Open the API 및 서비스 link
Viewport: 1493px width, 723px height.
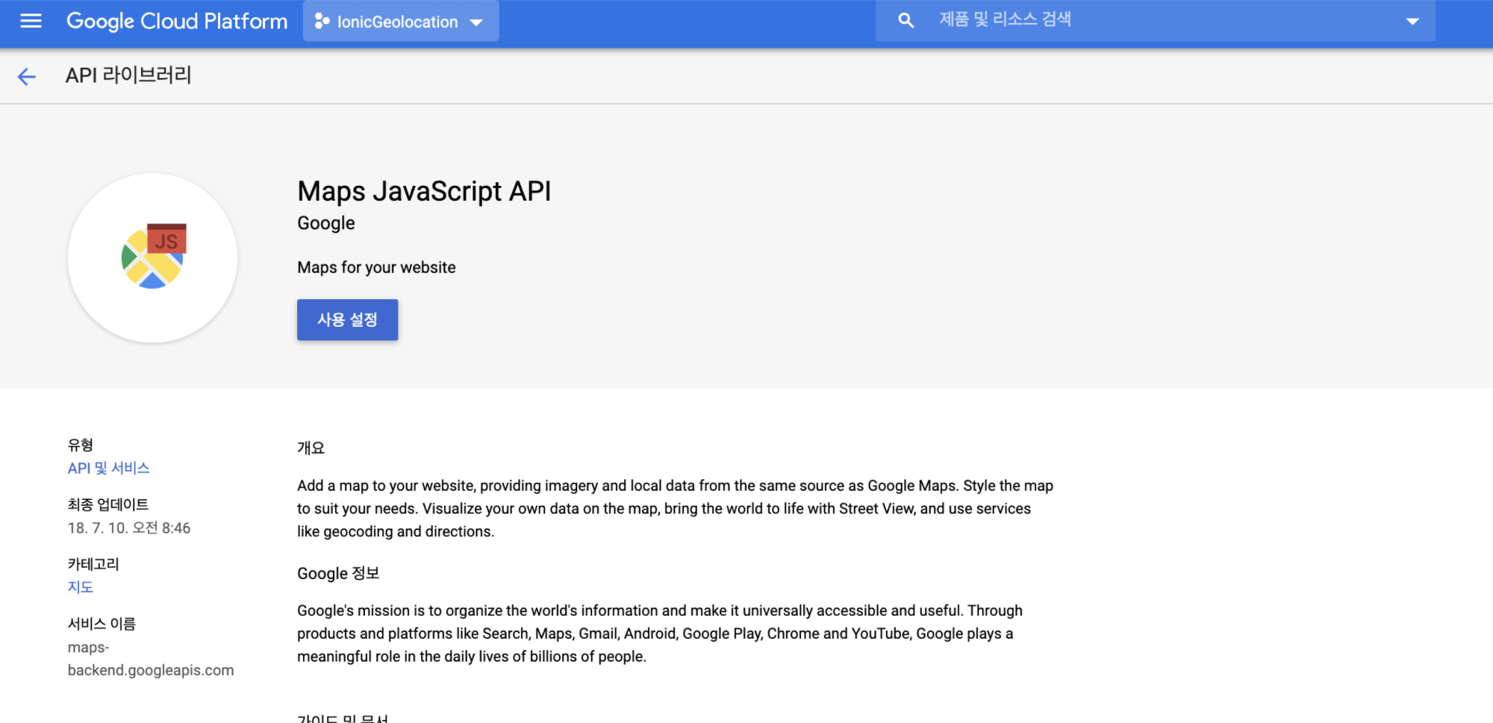pyautogui.click(x=109, y=468)
